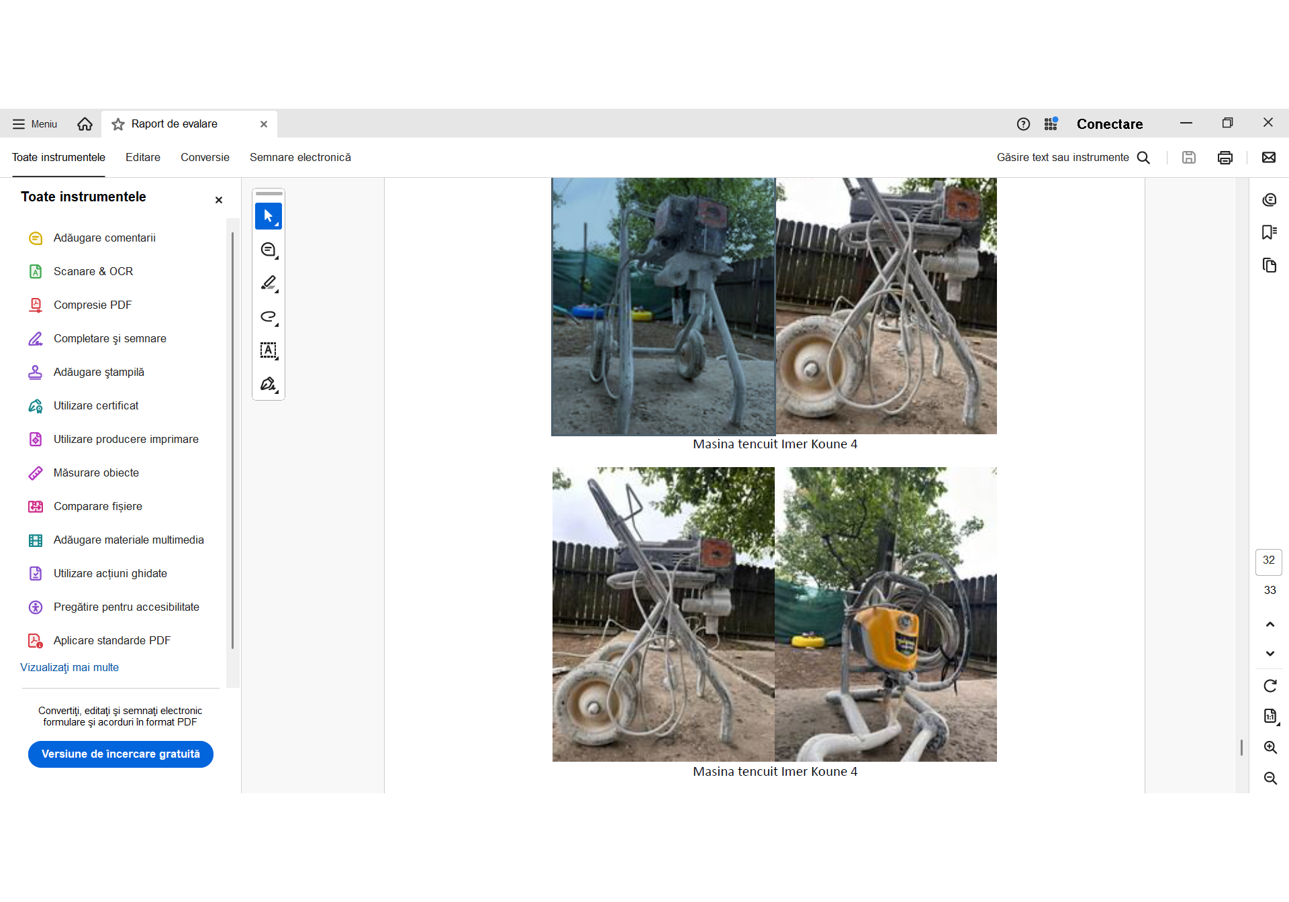The width and height of the screenshot is (1289, 902).
Task: Click the current page number box 32
Action: point(1268,561)
